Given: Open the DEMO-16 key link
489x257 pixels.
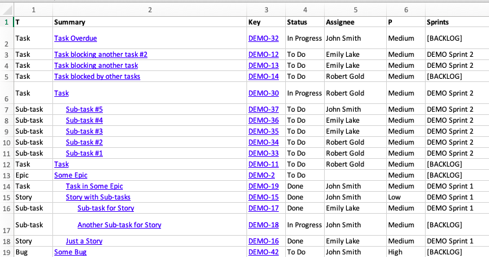Looking at the screenshot, I should click(x=263, y=241).
